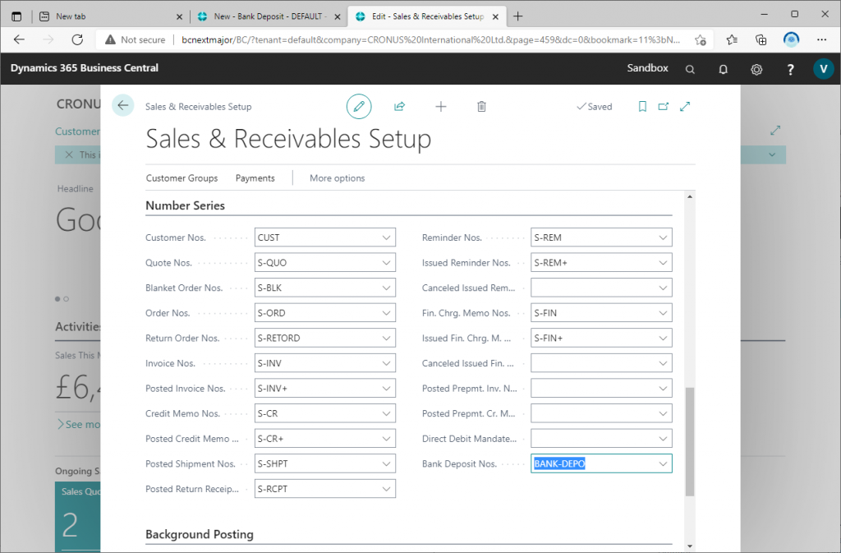Open page in new window icon
This screenshot has width=841, height=553.
pos(664,106)
